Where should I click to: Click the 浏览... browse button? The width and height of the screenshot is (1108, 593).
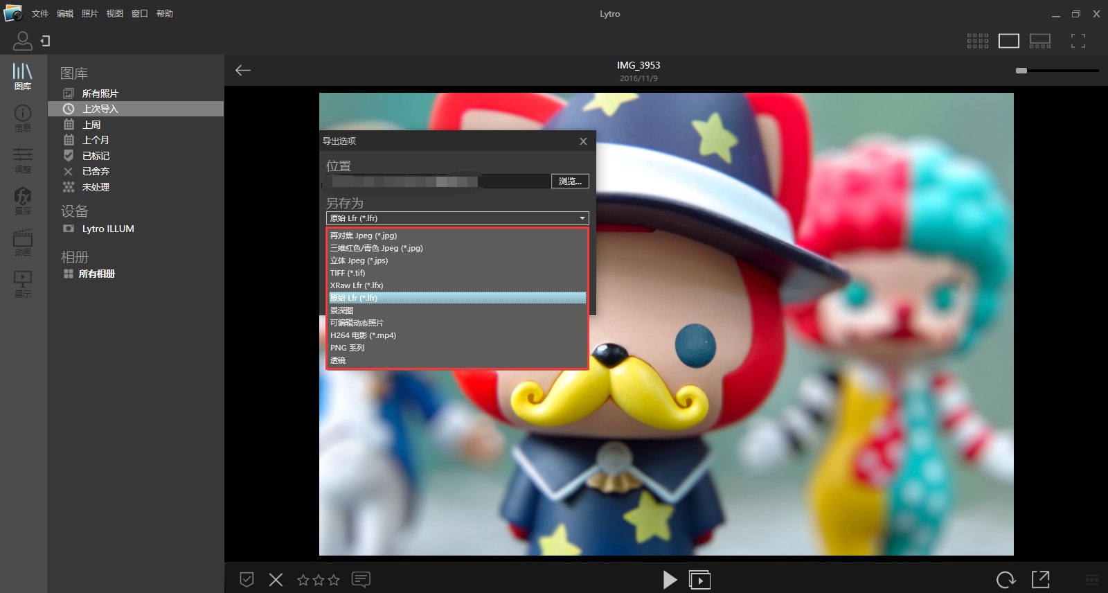[x=570, y=182]
